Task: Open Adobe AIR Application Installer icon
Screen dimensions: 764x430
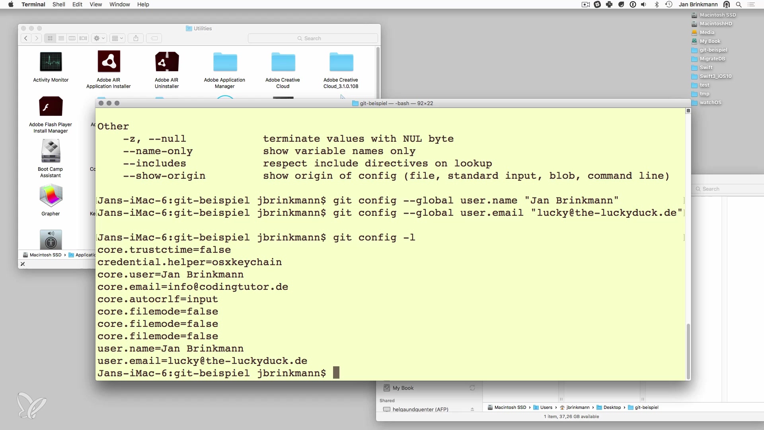Action: (109, 62)
